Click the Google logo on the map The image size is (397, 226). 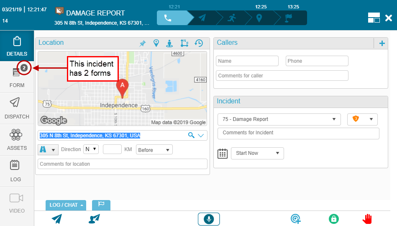pyautogui.click(x=54, y=121)
